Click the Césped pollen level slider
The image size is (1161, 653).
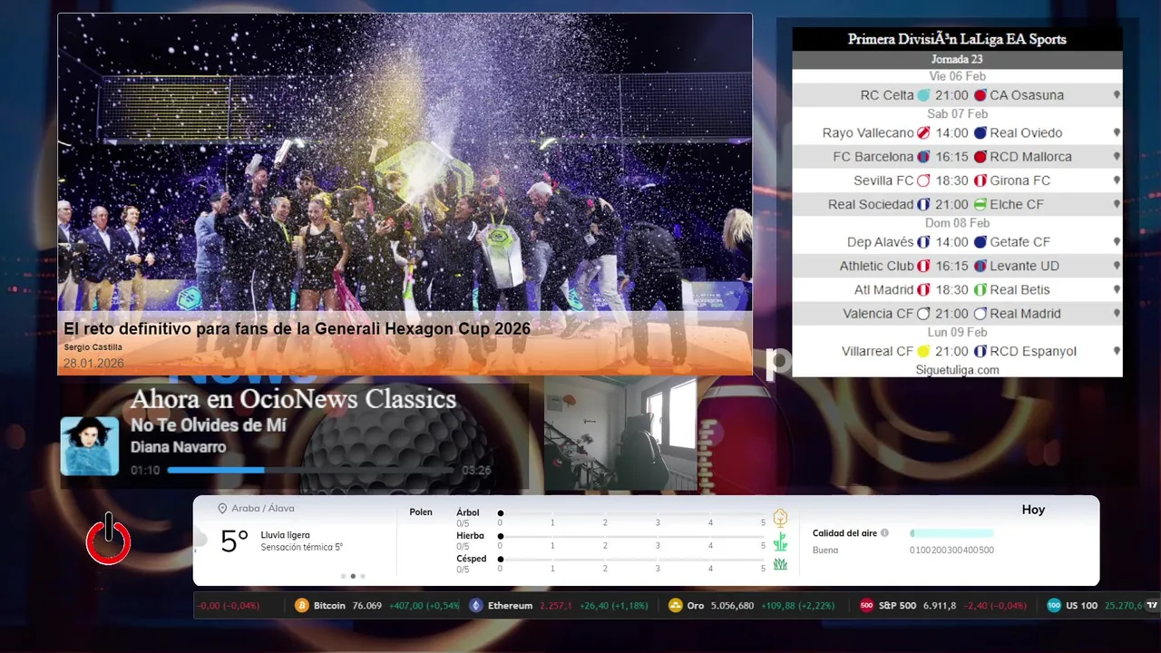click(x=631, y=559)
